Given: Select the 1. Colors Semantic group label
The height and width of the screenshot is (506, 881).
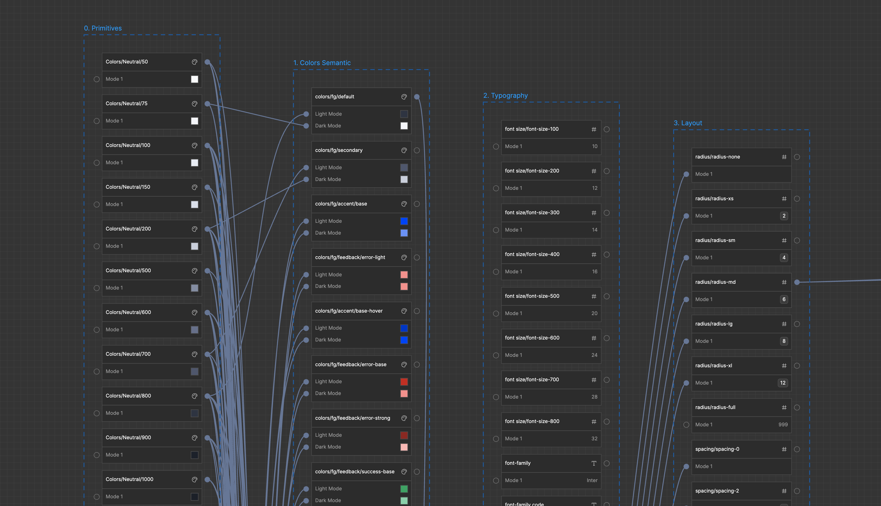Looking at the screenshot, I should click(x=322, y=63).
